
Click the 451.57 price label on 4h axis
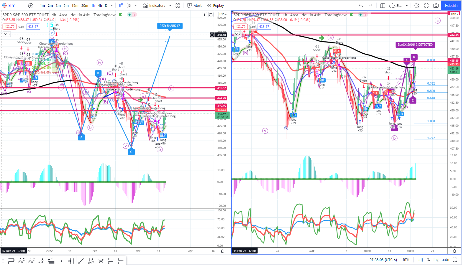pyautogui.click(x=222, y=88)
